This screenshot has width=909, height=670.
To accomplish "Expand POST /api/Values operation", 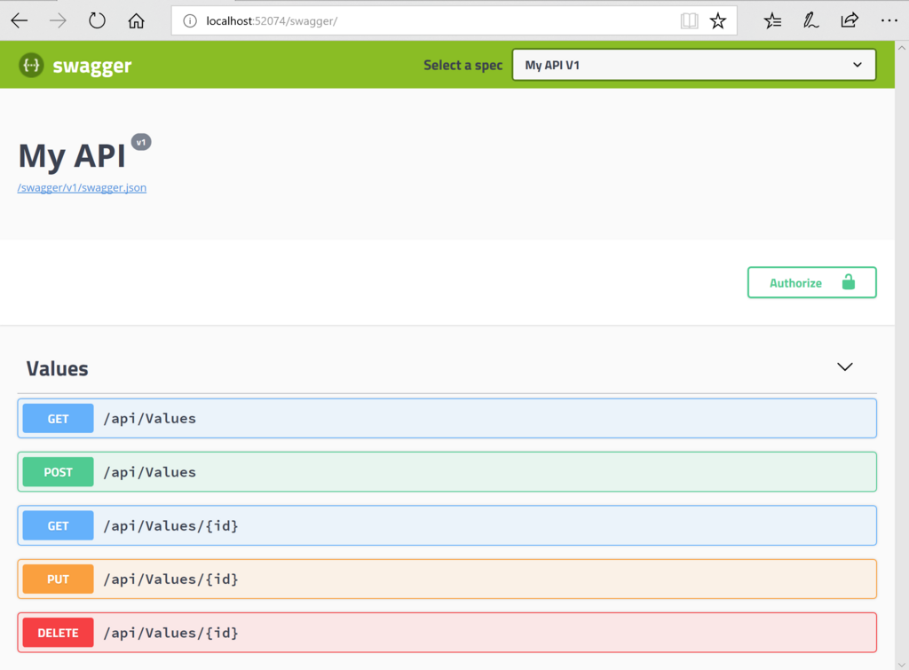I will click(x=447, y=472).
